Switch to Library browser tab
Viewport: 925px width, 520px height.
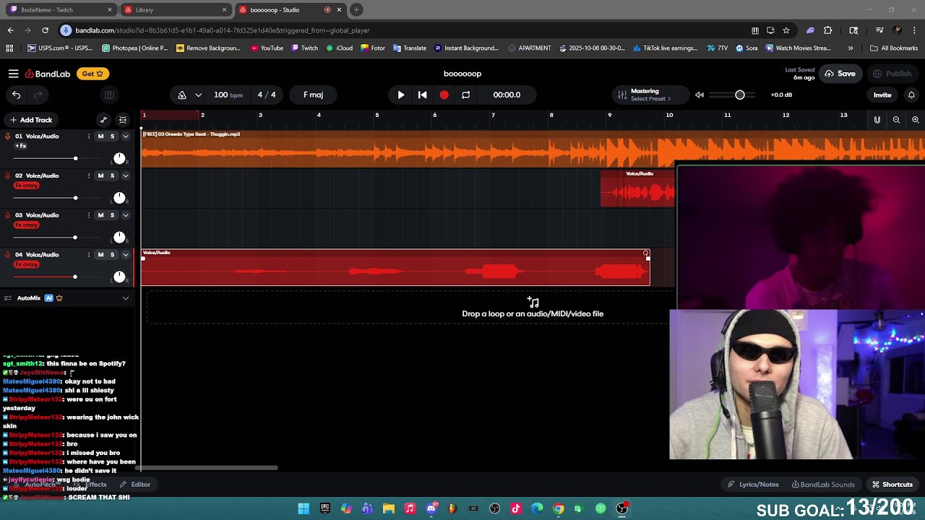pos(173,10)
